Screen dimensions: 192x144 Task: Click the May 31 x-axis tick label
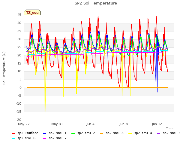(x=57, y=124)
